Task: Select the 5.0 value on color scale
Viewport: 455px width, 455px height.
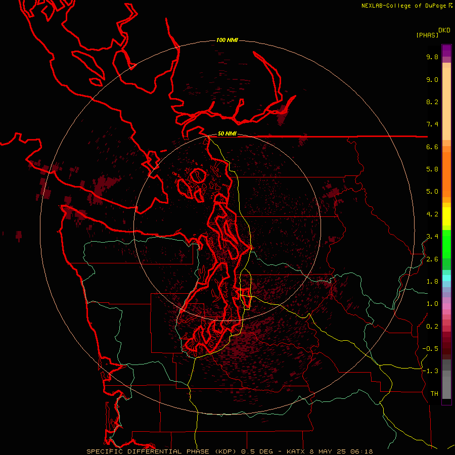Action: (432, 192)
